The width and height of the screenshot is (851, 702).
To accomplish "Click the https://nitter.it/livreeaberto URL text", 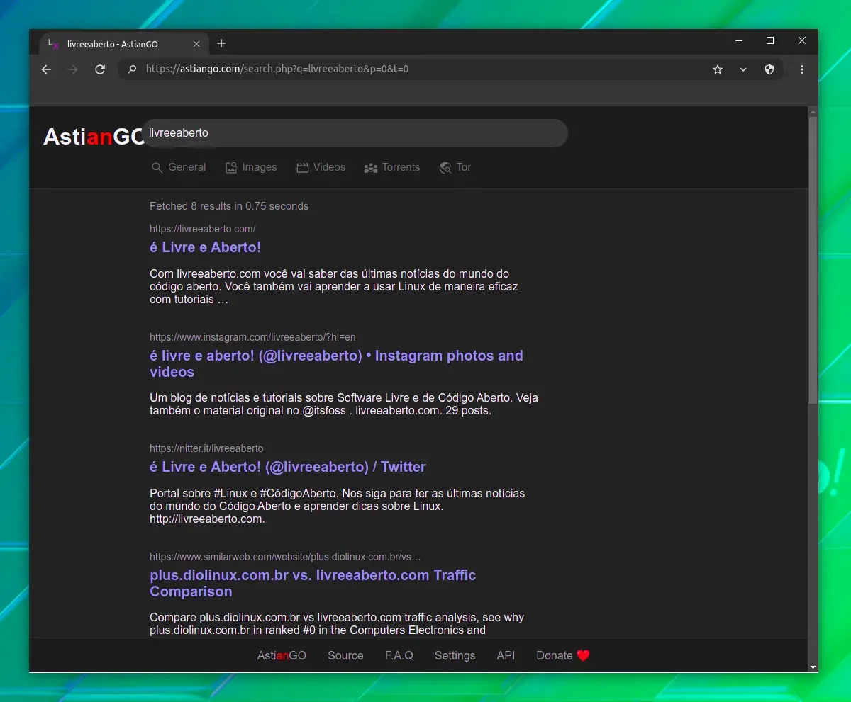I will tap(206, 448).
